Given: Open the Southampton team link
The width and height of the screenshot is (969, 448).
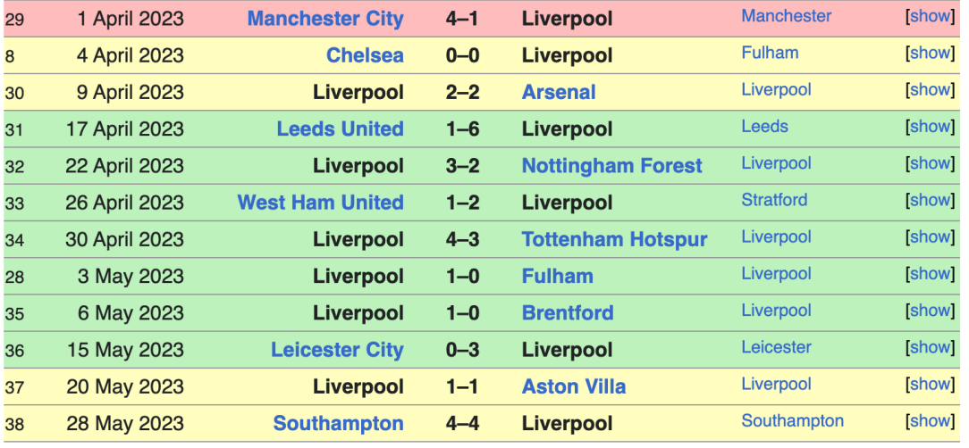Looking at the screenshot, I should pyautogui.click(x=338, y=424).
